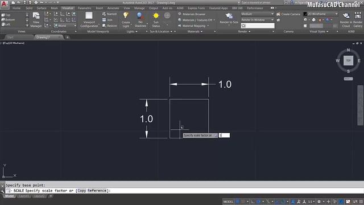The image size is (364, 205).
Task: Open the Express Tools ribbon tab
Action: (196, 8)
